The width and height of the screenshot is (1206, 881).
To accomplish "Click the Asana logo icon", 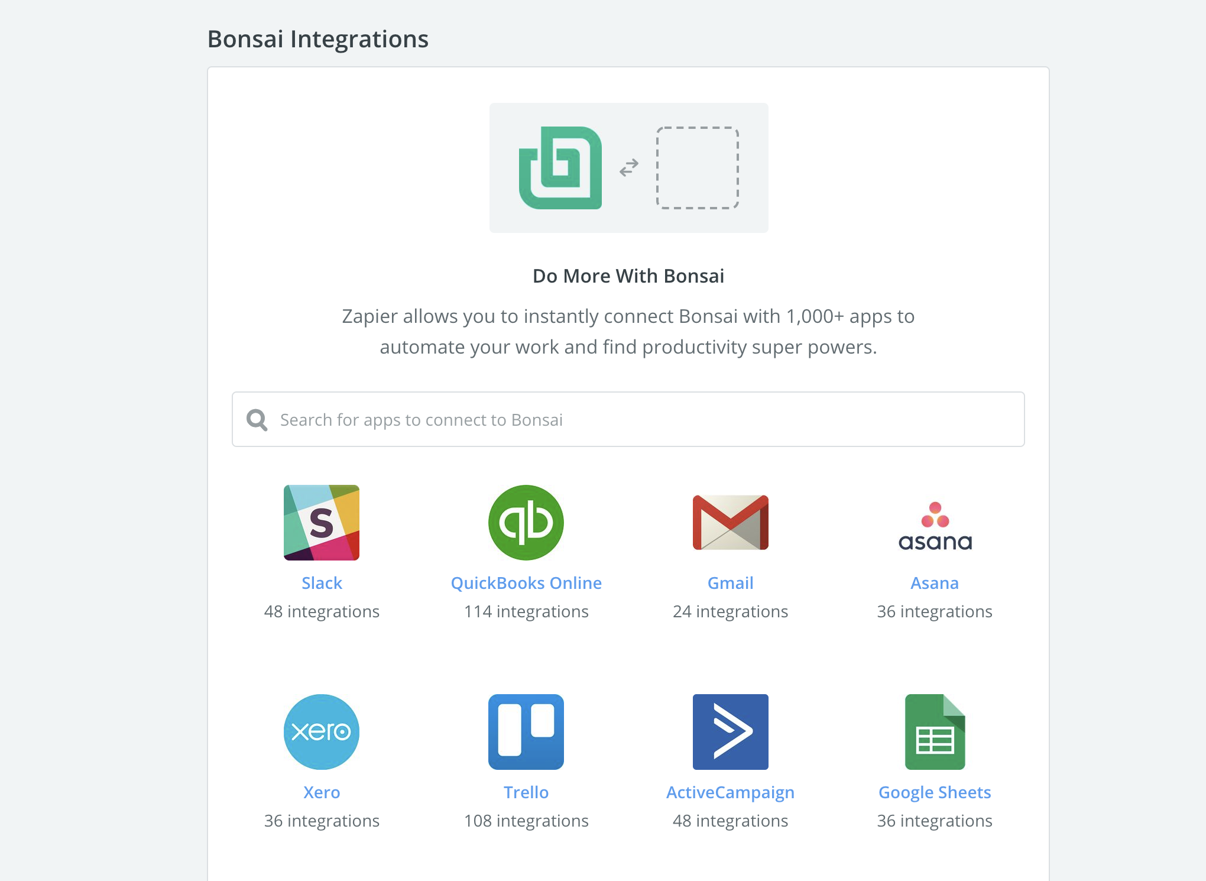I will pyautogui.click(x=935, y=526).
